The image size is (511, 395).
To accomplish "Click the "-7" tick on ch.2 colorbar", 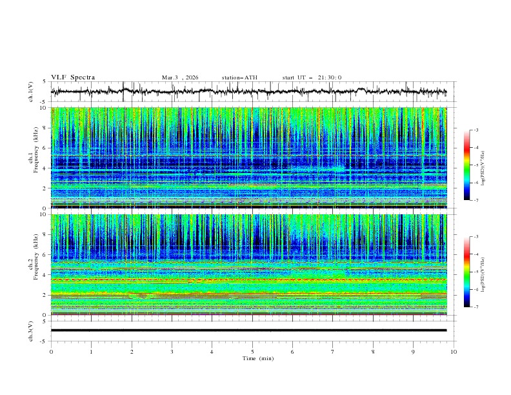I will tap(476, 307).
